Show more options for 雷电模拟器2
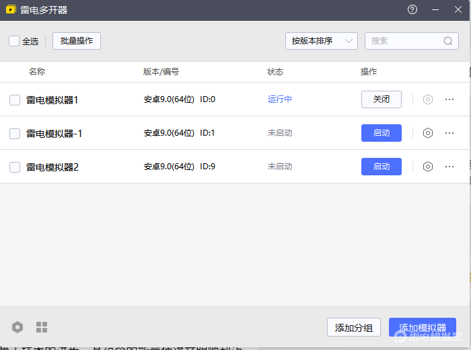 [449, 167]
